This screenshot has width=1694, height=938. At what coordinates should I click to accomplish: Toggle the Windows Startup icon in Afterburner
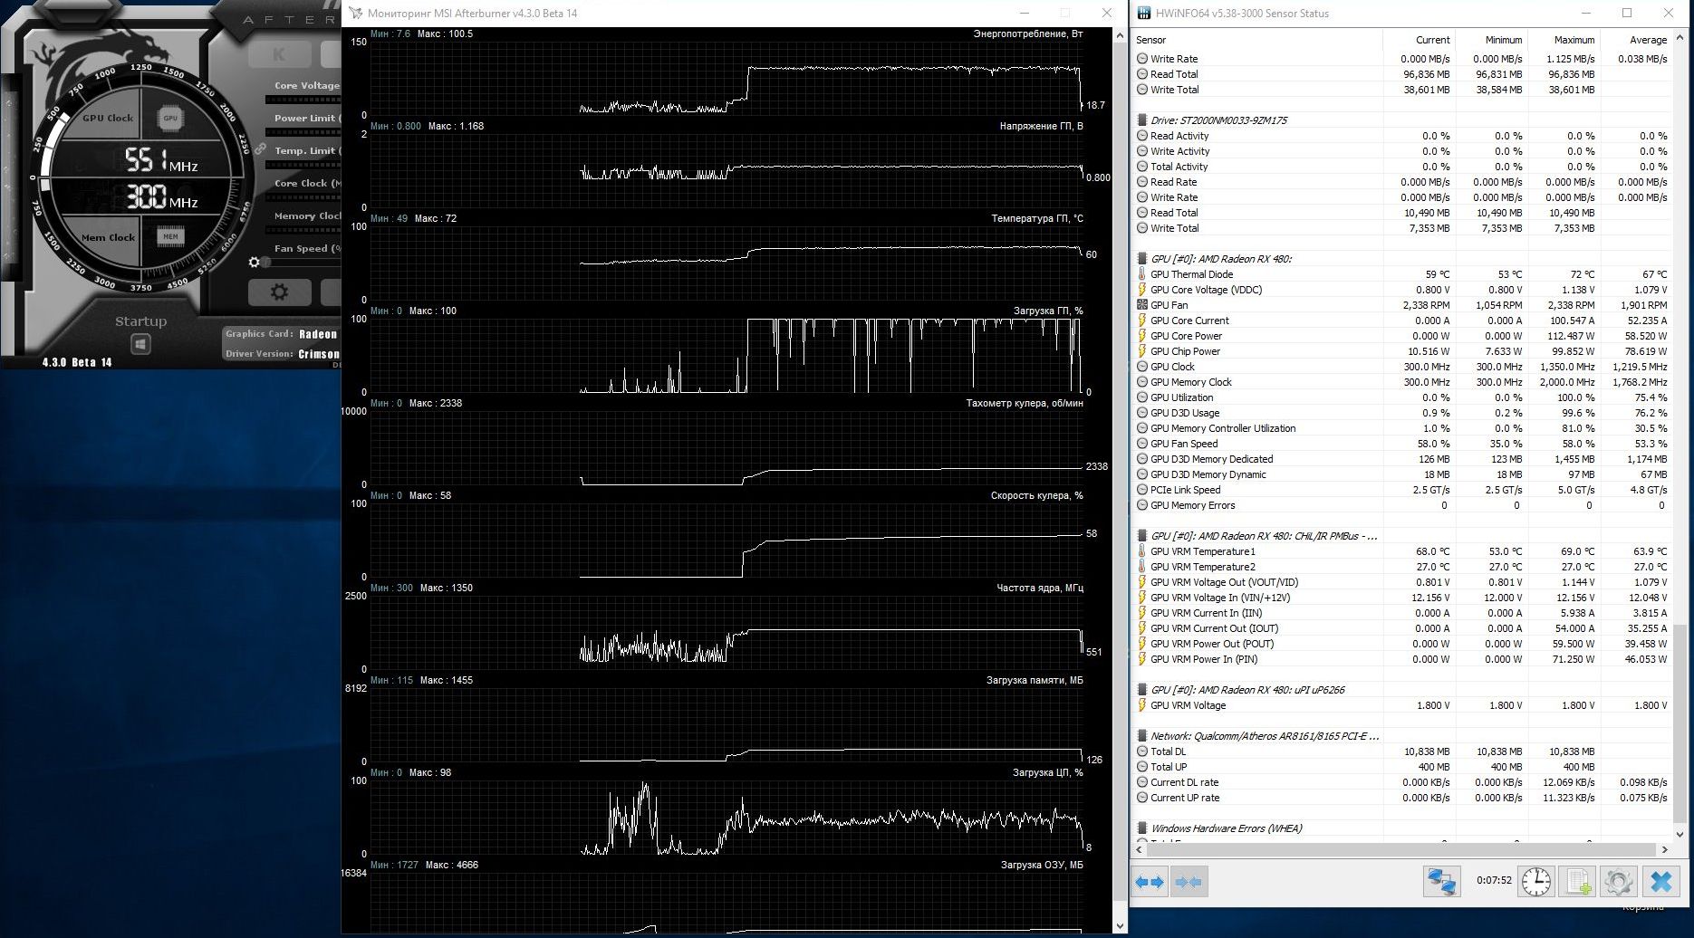140,344
